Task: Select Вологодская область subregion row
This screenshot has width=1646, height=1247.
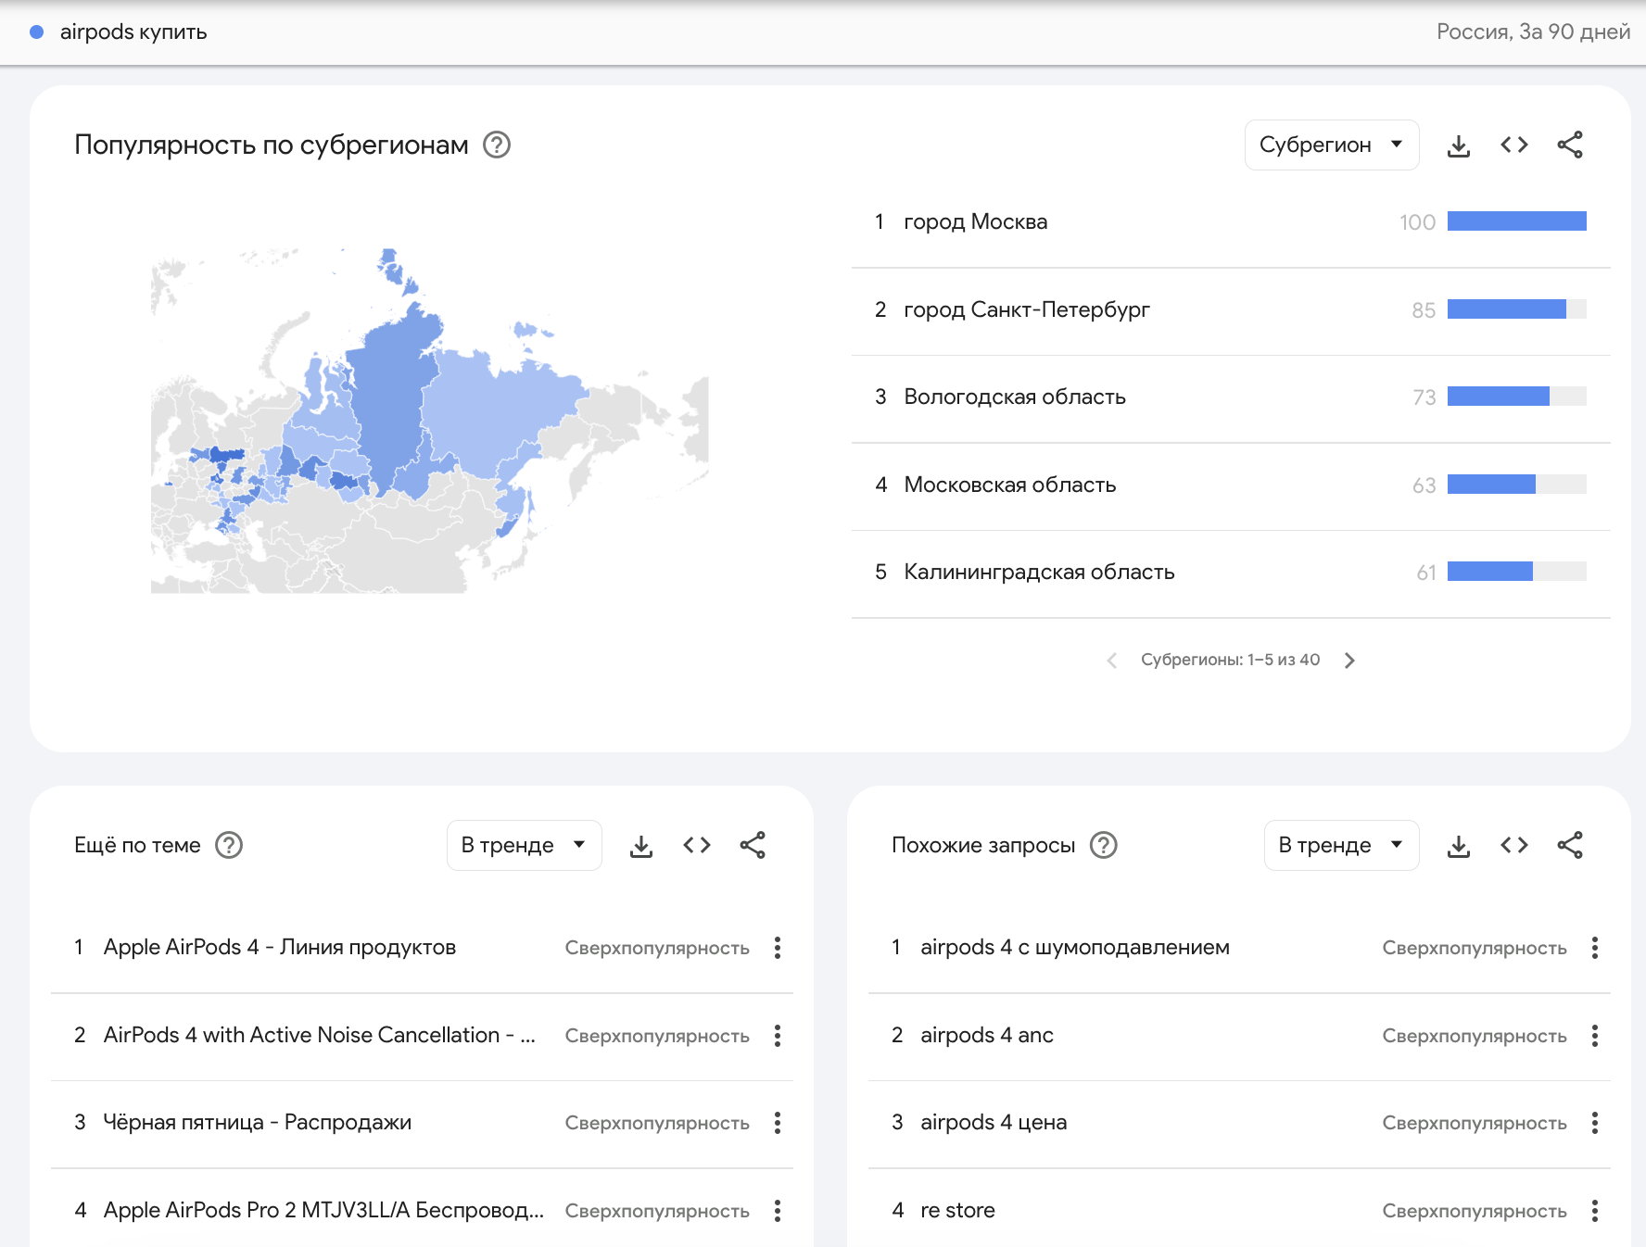Action: tap(1231, 397)
